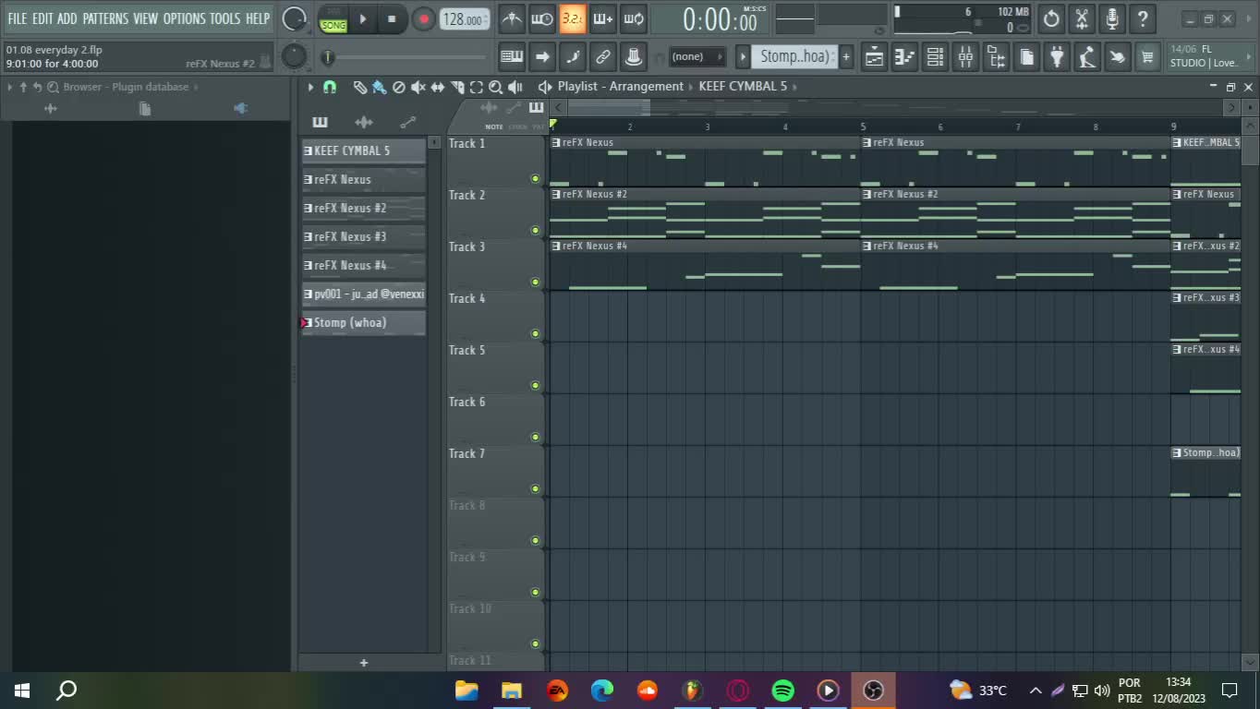Open the metronome toggle in the toolbar

pyautogui.click(x=512, y=18)
